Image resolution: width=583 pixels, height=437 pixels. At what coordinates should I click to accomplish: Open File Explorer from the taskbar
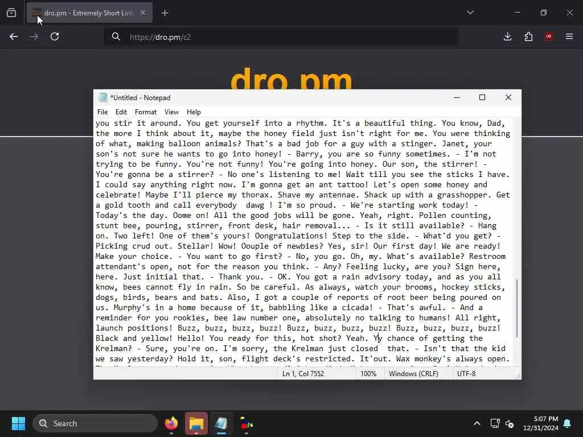[196, 423]
